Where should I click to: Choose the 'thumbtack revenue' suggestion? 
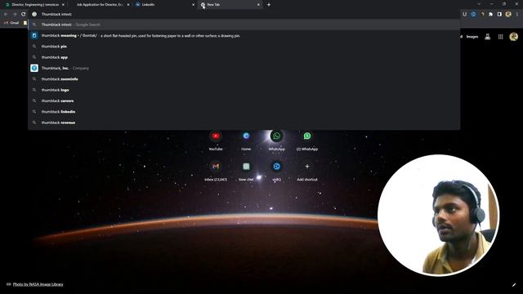coord(244,122)
